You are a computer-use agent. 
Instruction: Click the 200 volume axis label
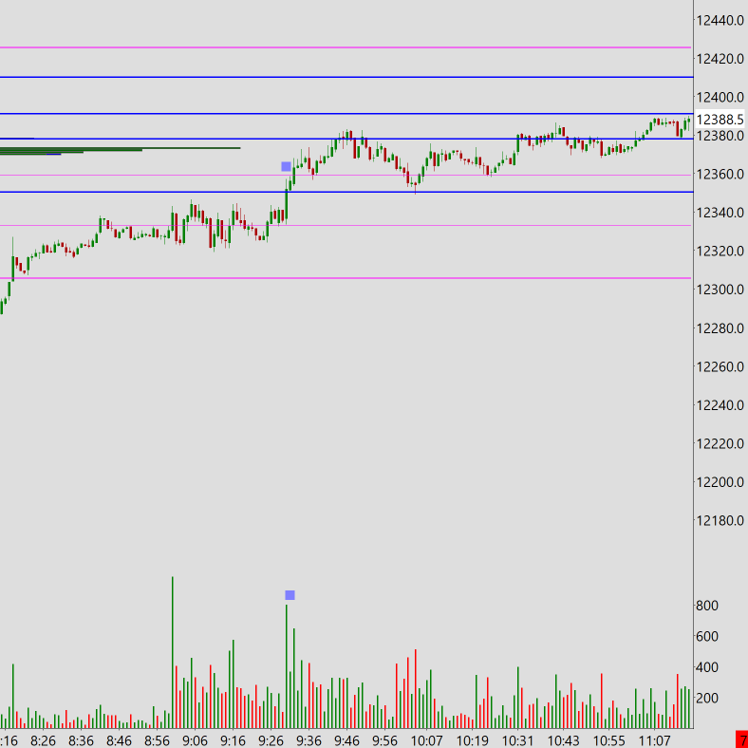707,699
